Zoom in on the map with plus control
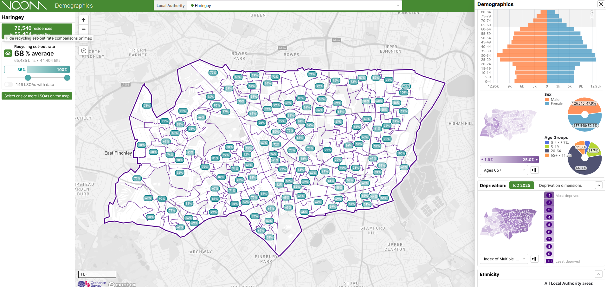The height and width of the screenshot is (287, 606). point(83,20)
